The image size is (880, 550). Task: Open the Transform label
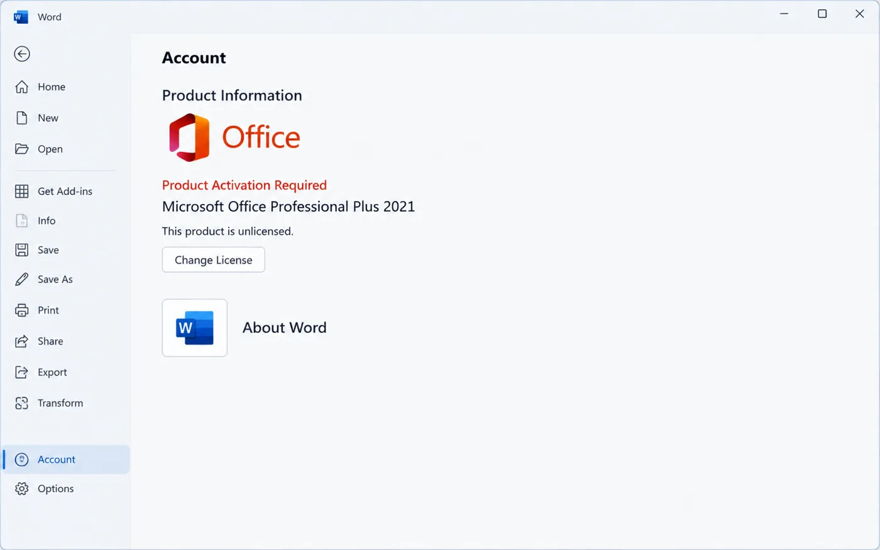click(x=60, y=403)
